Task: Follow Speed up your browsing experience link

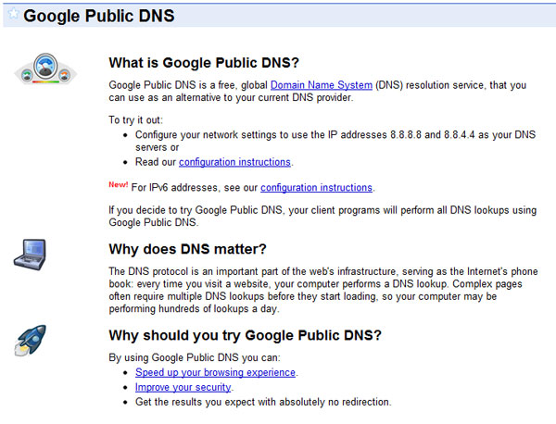Action: click(215, 372)
